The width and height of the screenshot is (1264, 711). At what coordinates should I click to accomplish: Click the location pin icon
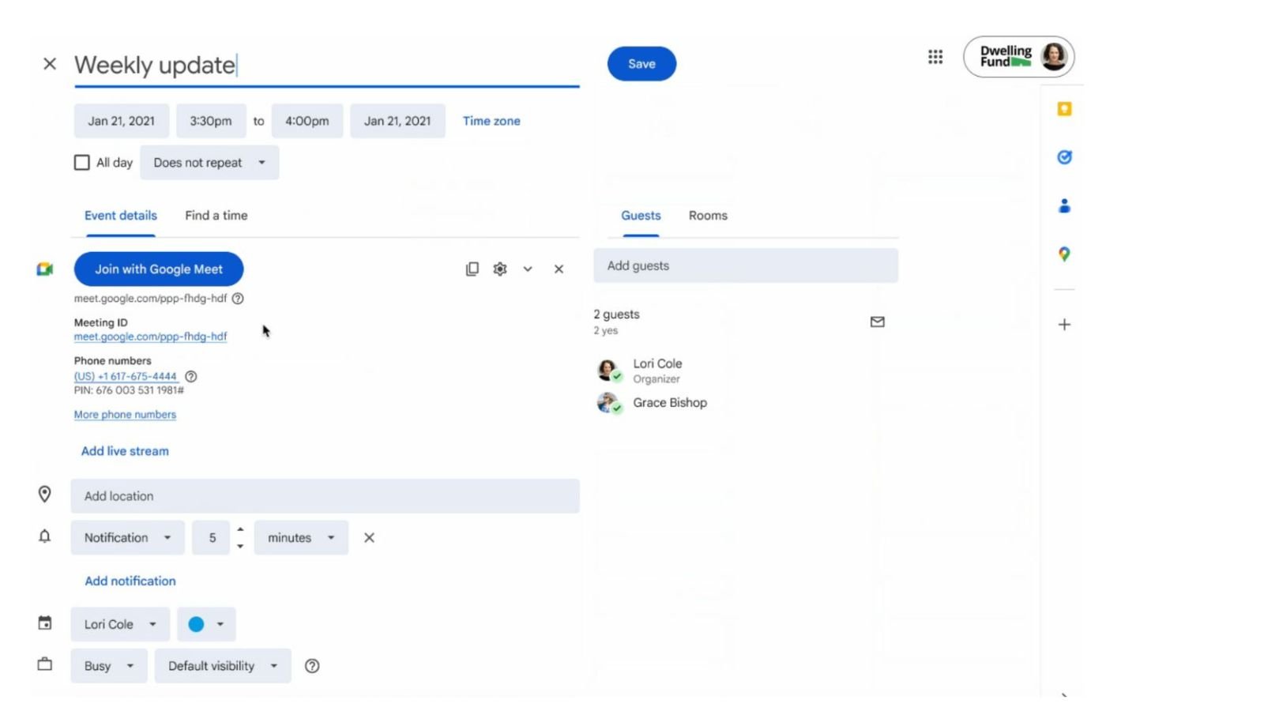(45, 495)
